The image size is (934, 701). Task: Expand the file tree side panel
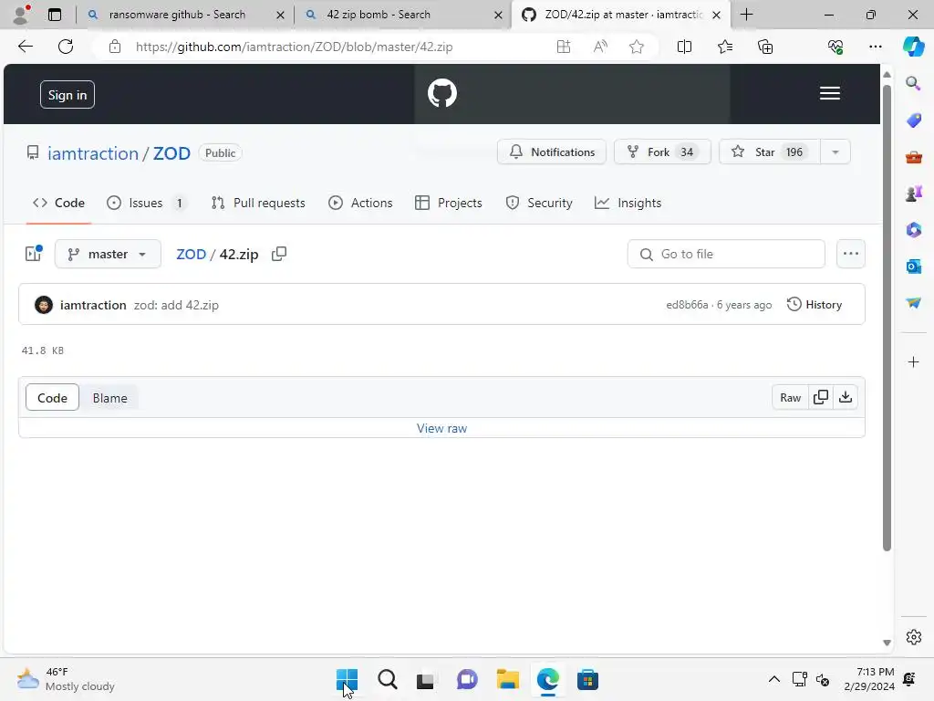[x=34, y=254]
